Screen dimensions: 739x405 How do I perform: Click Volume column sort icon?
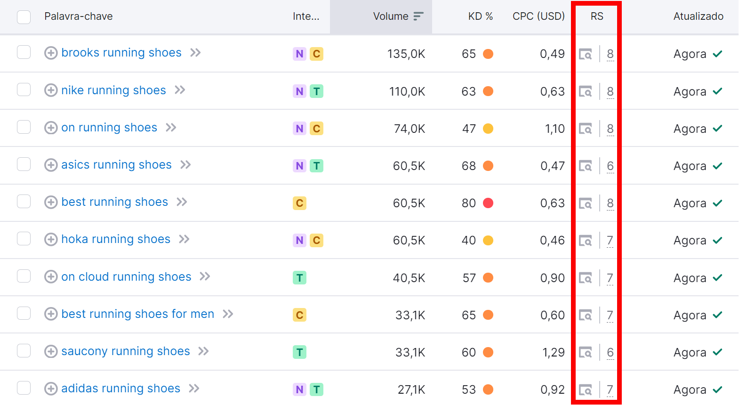point(418,16)
